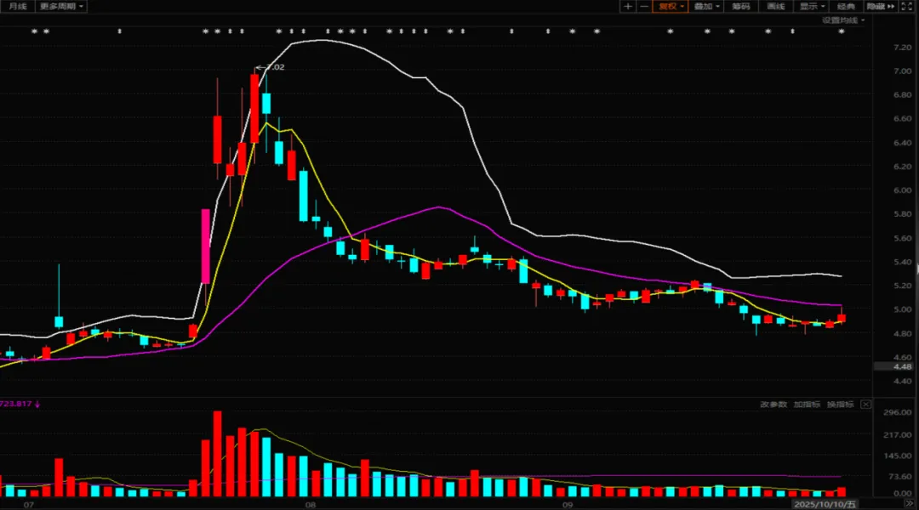The height and width of the screenshot is (510, 919).
Task: Click 改参数 to edit indicator parameters
Action: coord(773,405)
